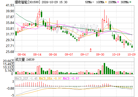The width and height of the screenshot is (138, 97).
Task: Click the 27.71 price axis label
Action: [x=10, y=46]
